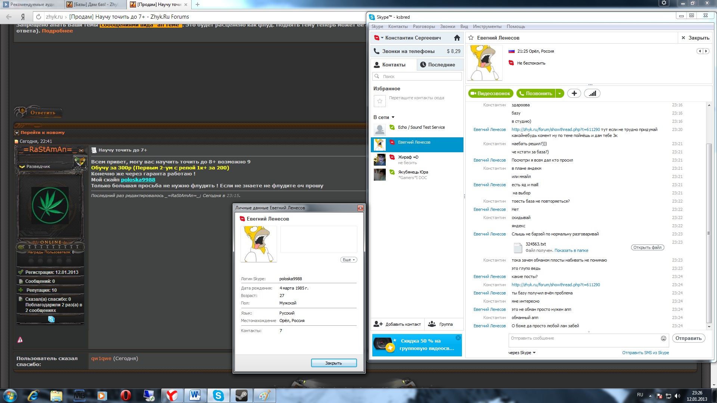
Task: Click the add participants plus button
Action: click(x=574, y=93)
